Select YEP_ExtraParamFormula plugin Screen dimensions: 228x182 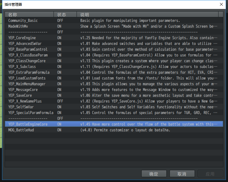[x=114, y=73]
